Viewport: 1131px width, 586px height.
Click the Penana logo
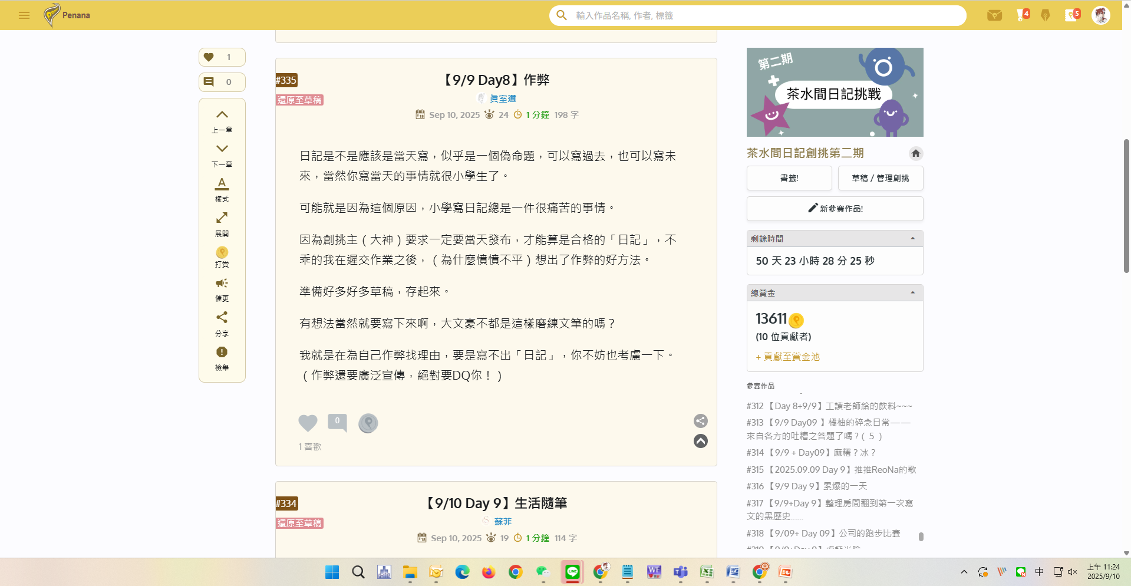pyautogui.click(x=67, y=15)
